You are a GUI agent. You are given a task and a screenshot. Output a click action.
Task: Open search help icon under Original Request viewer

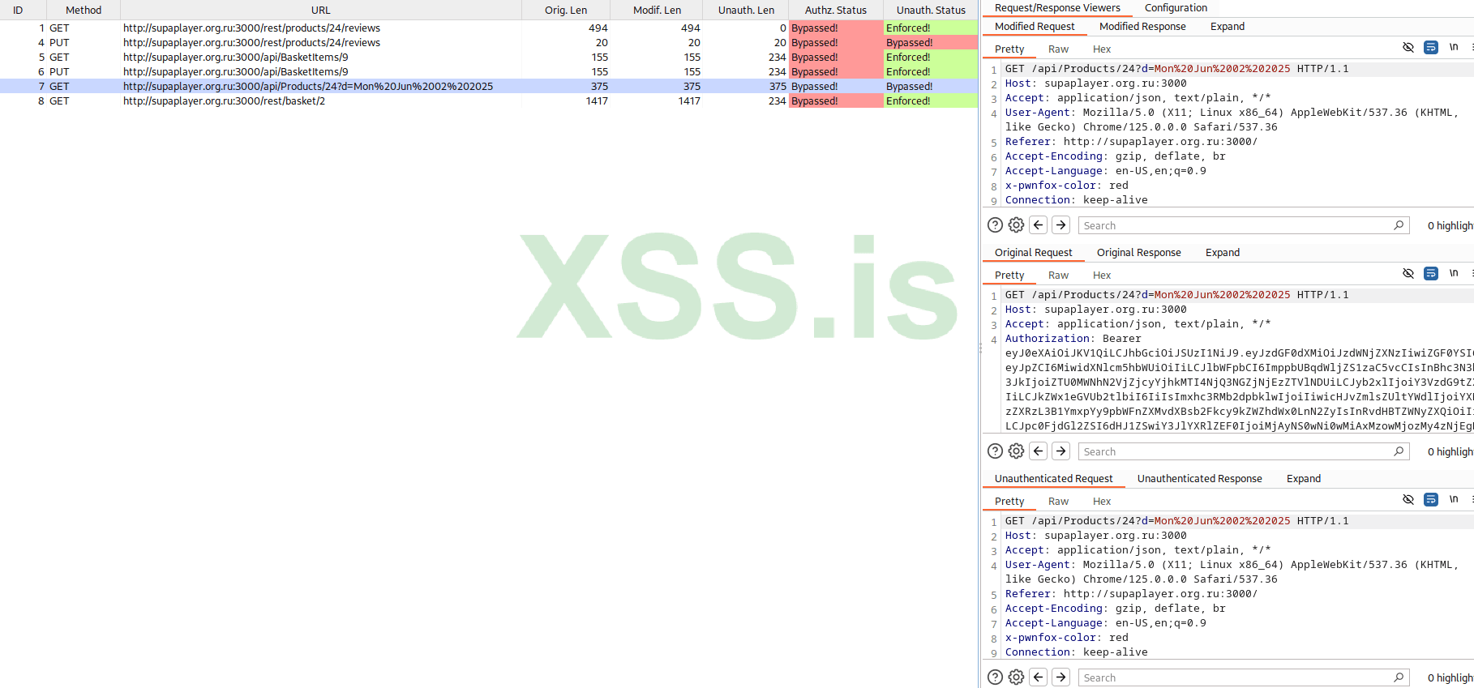(995, 451)
